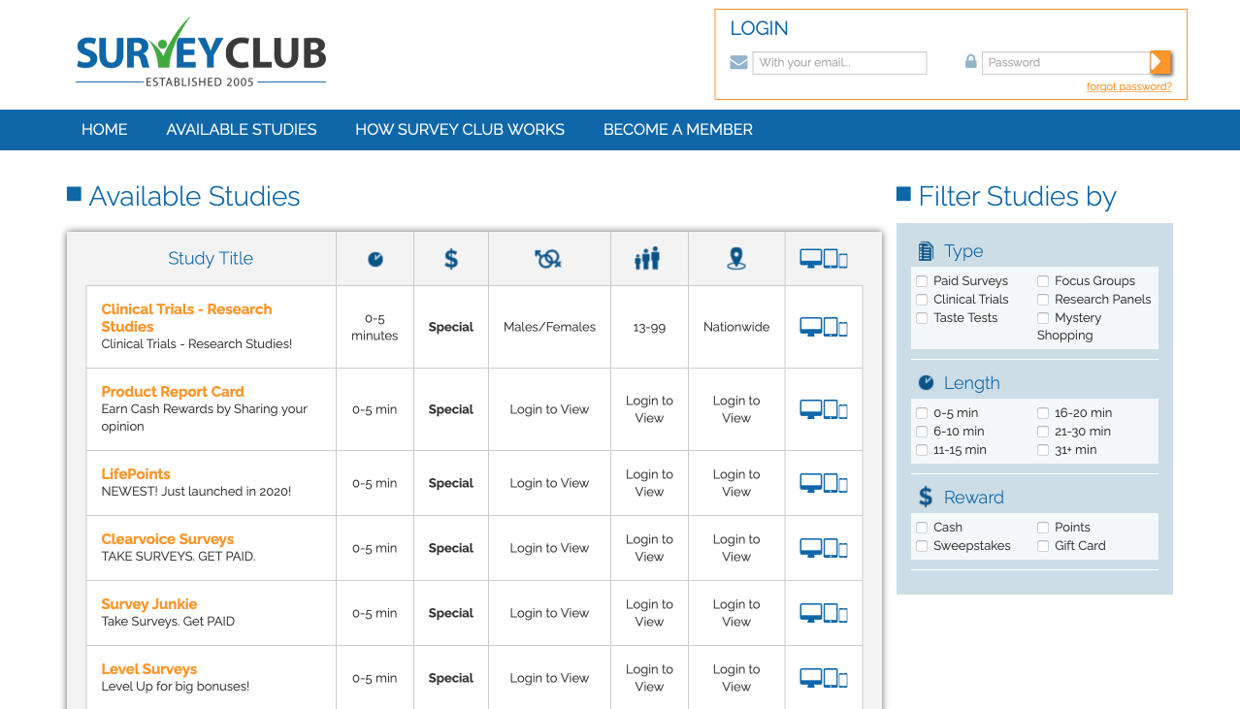Screen dimensions: 1240x709
Task: Open the Clearvoice Surveys study
Action: click(x=168, y=539)
